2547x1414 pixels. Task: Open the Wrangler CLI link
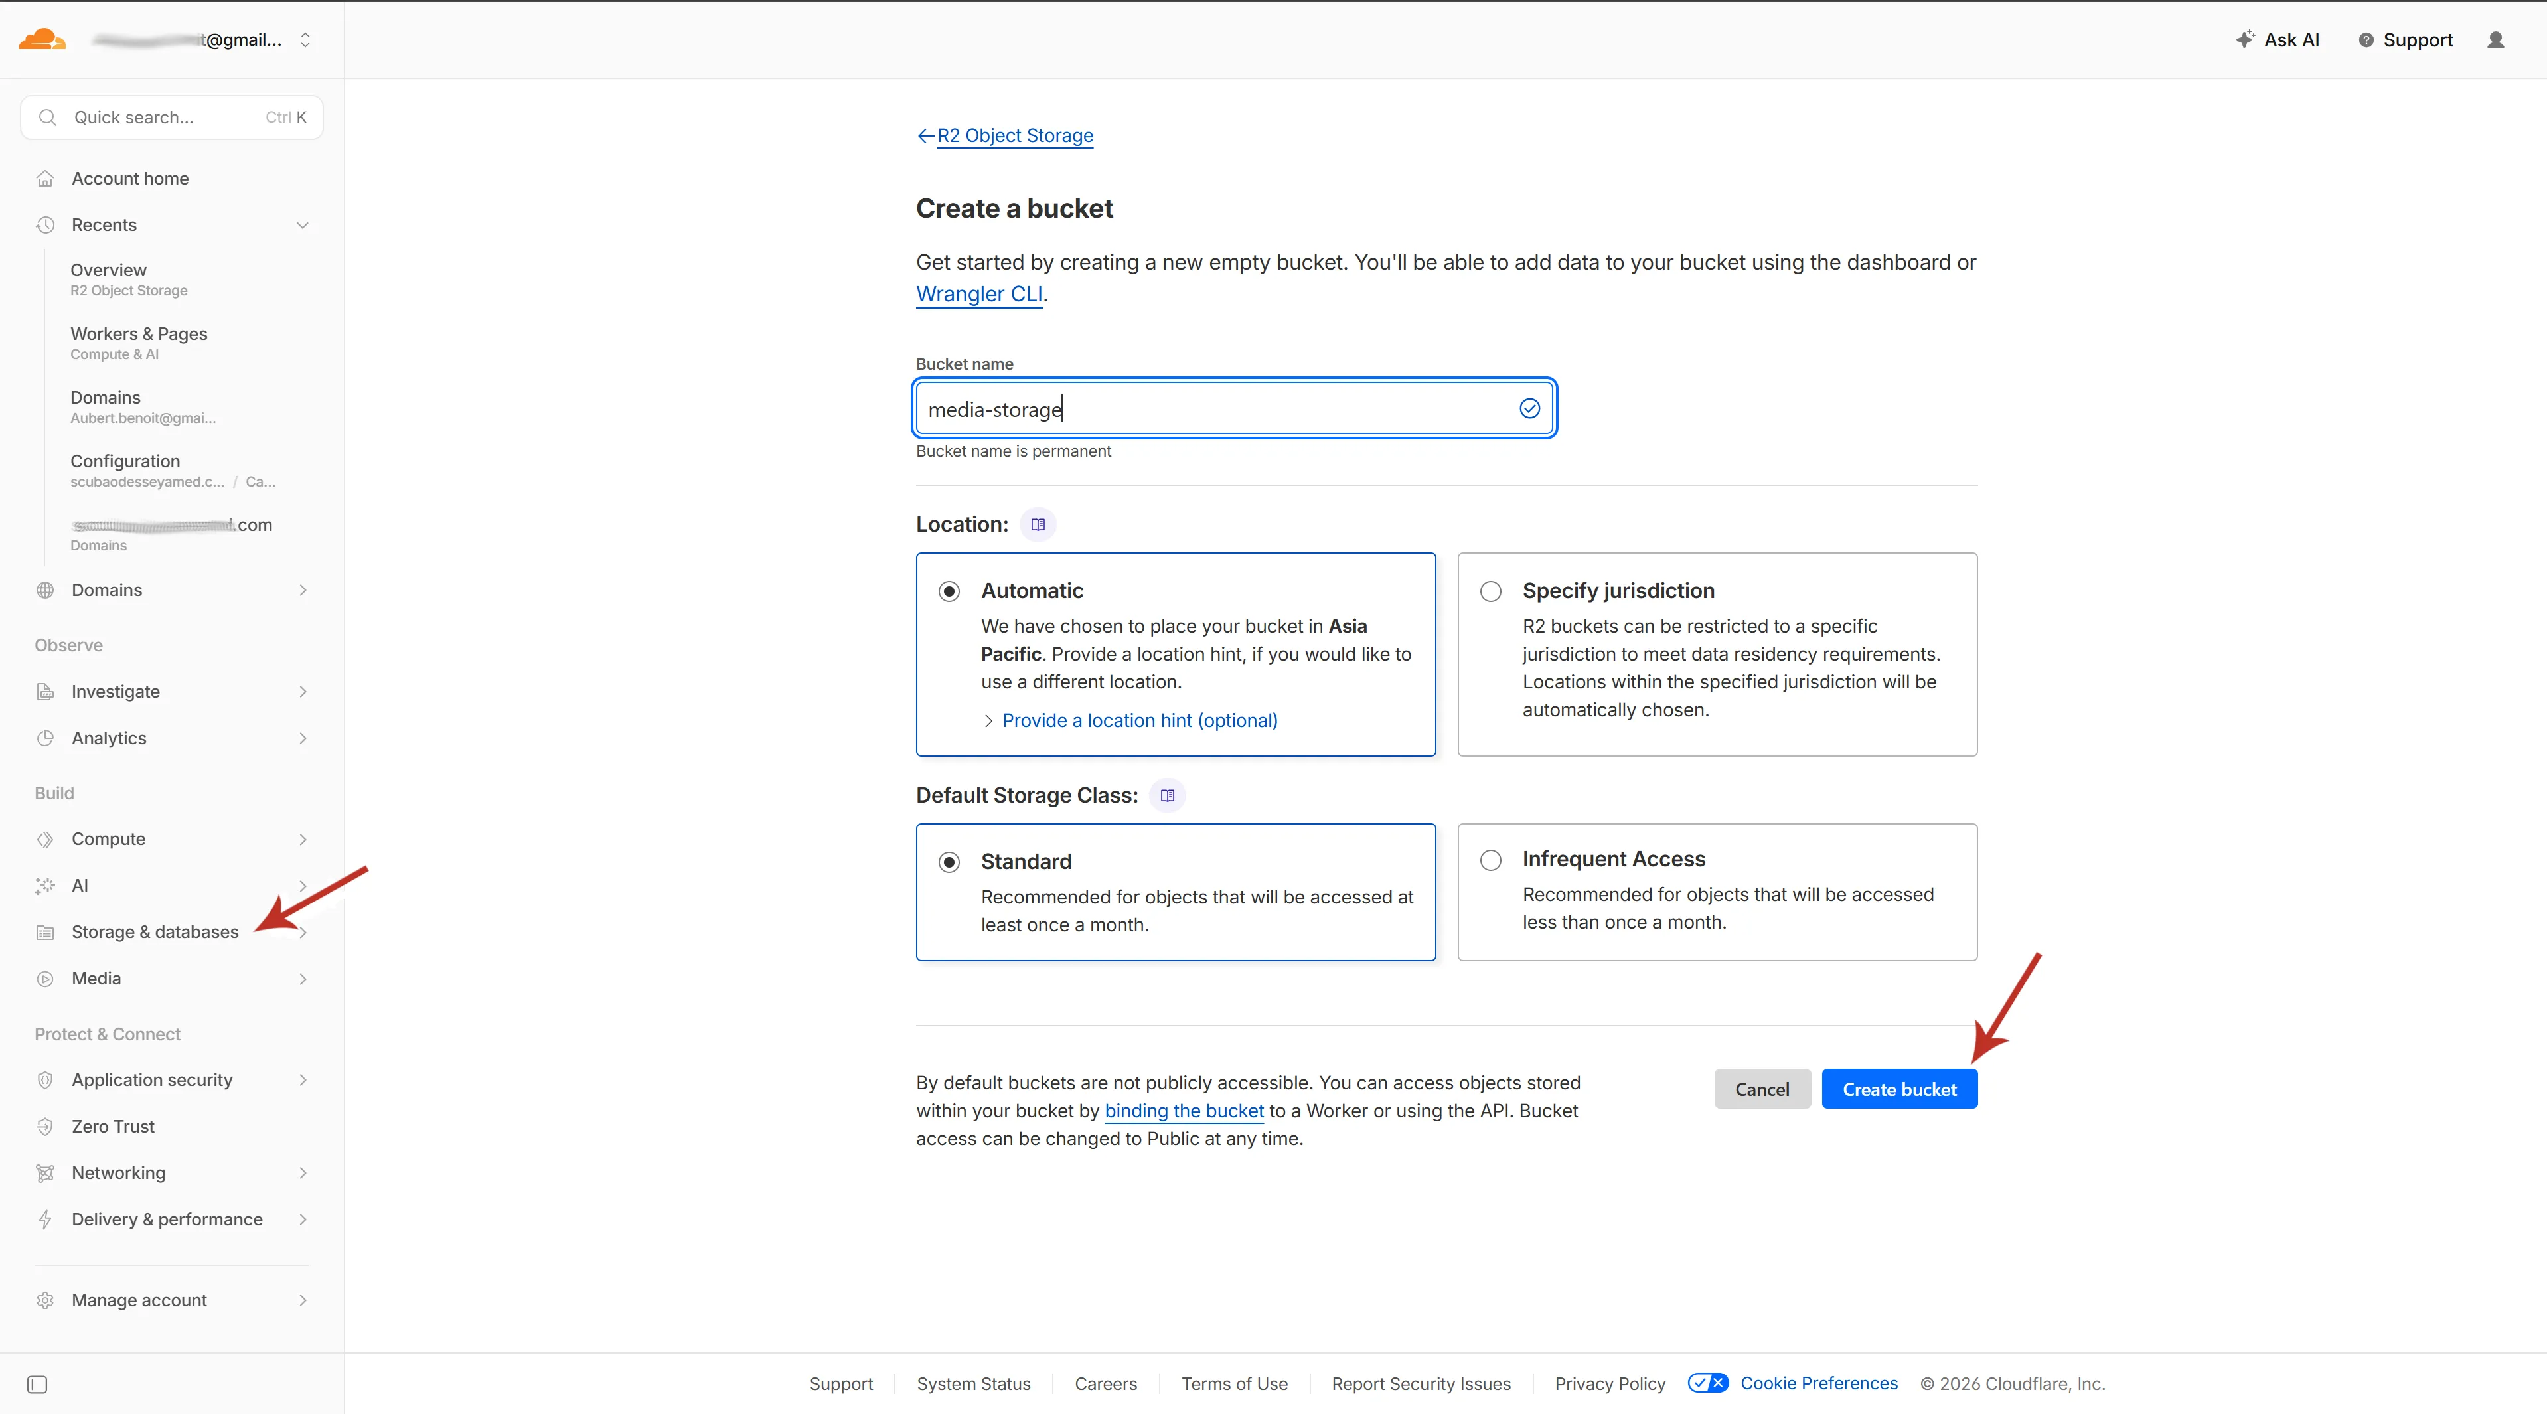click(979, 293)
